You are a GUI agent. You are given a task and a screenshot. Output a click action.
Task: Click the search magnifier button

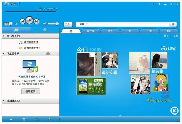[173, 24]
